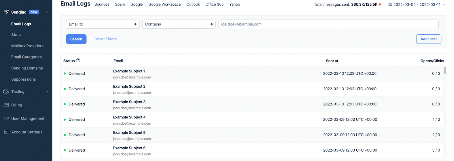Click the Reset Filters link
454x161 pixels.
pos(106,39)
